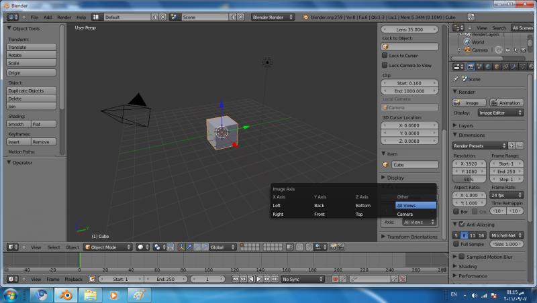Viewport: 537px width, 303px height.
Task: Click the OpenGL render animation clapper icon
Action: pyautogui.click(x=340, y=247)
